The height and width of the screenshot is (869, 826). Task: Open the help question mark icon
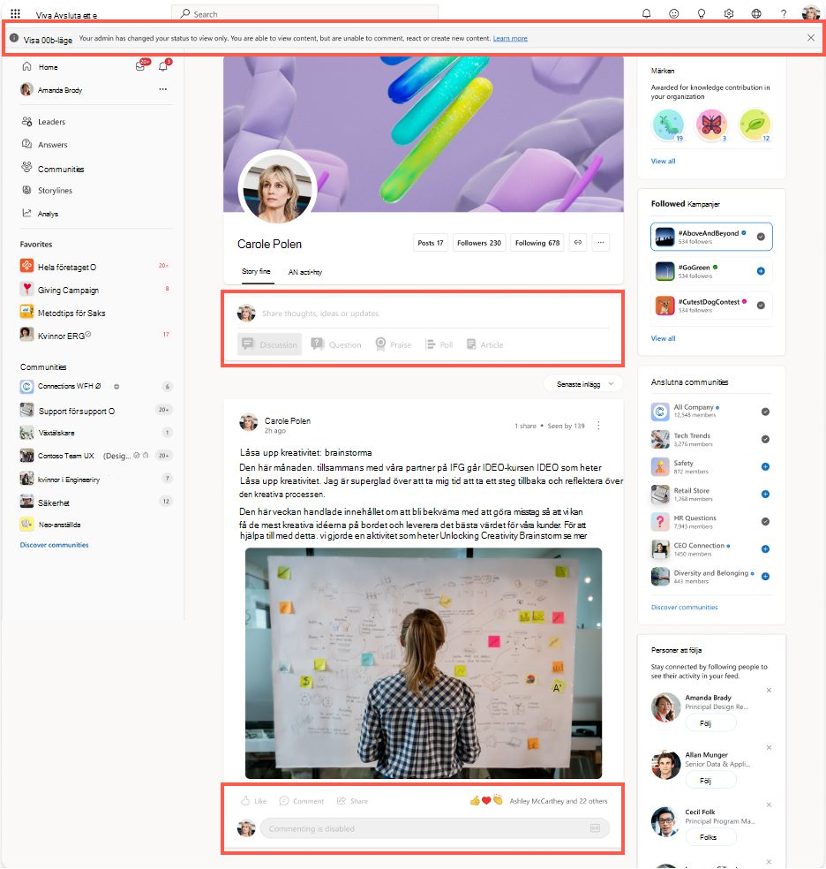(784, 14)
